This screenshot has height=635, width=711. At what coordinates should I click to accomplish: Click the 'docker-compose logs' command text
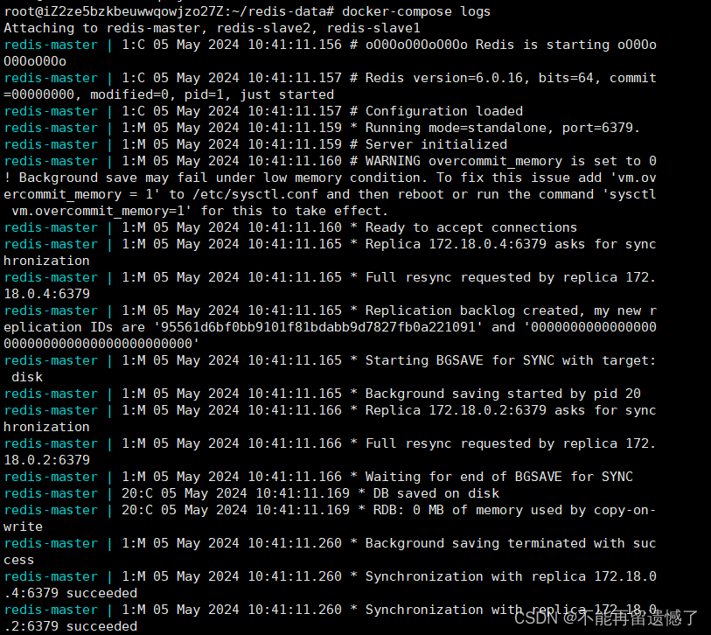click(x=416, y=11)
